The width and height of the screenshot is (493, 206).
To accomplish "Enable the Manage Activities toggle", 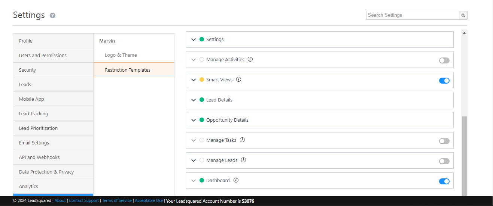I will pyautogui.click(x=444, y=60).
